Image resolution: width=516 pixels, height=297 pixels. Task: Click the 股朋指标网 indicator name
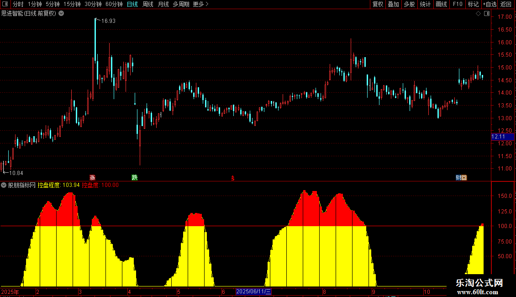pos(22,186)
